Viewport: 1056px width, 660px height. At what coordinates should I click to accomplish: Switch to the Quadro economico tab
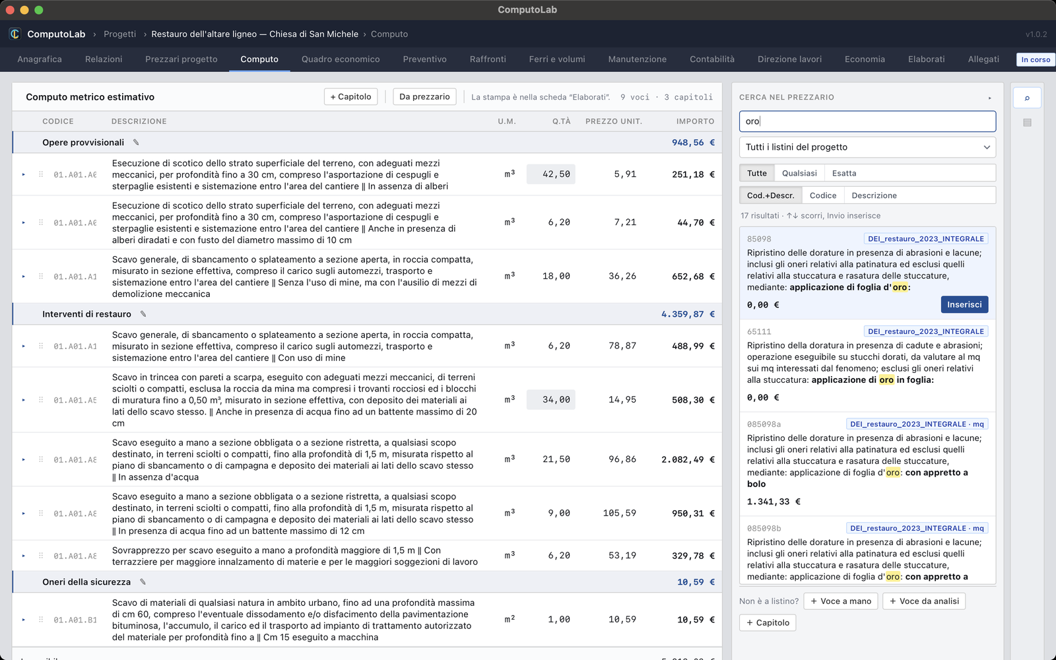coord(341,59)
